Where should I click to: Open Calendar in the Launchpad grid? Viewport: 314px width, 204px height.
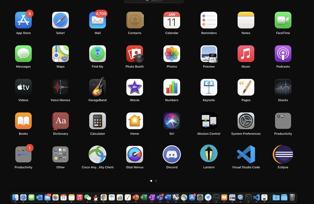172,20
